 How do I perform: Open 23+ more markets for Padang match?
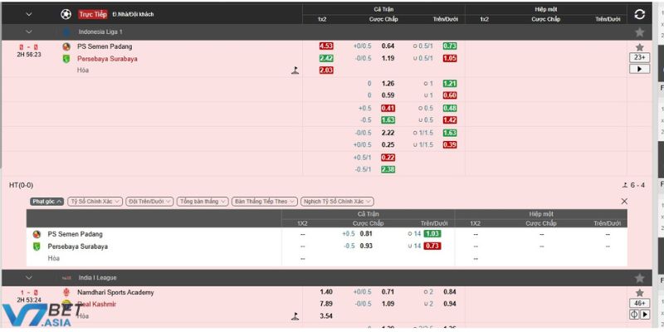[x=639, y=58]
